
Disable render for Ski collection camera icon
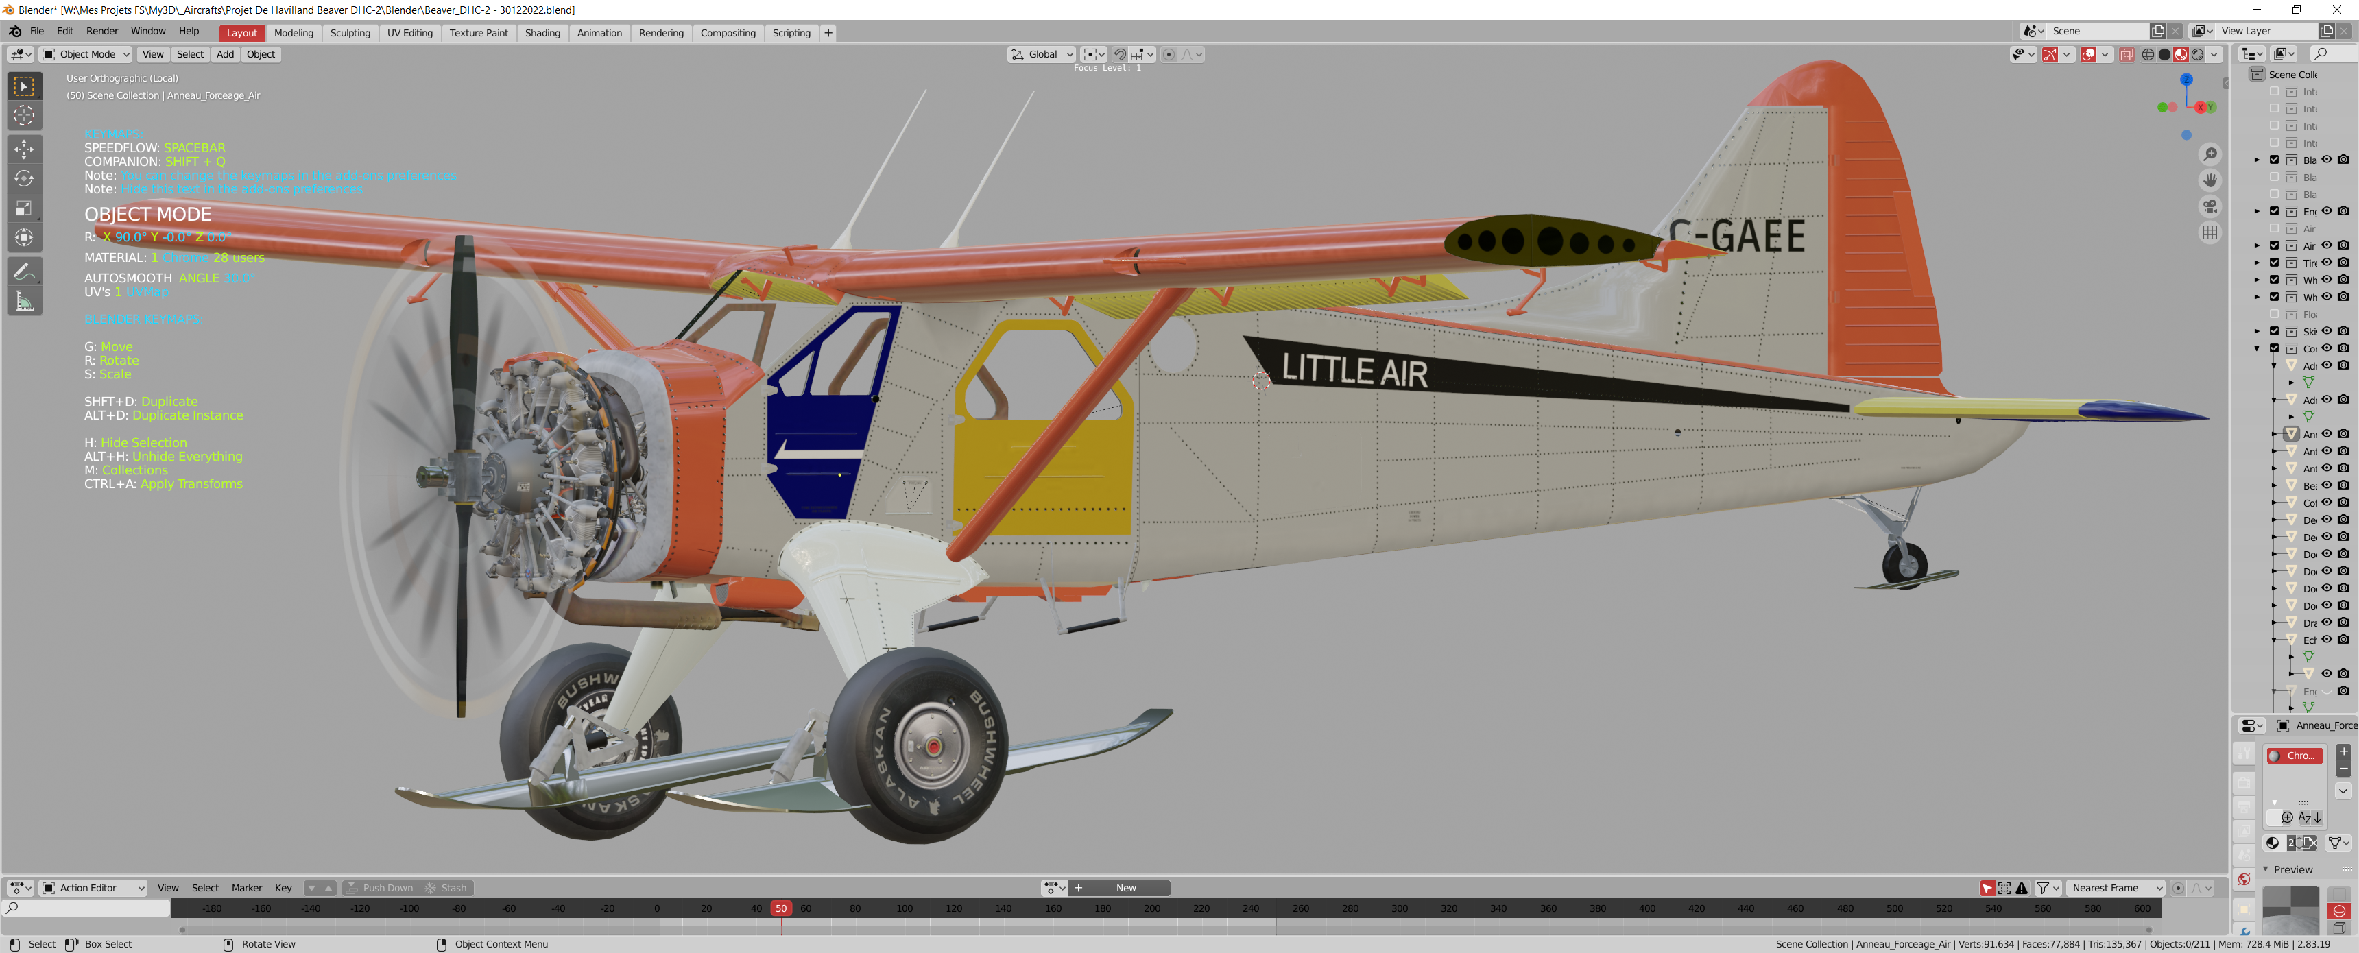click(2343, 331)
